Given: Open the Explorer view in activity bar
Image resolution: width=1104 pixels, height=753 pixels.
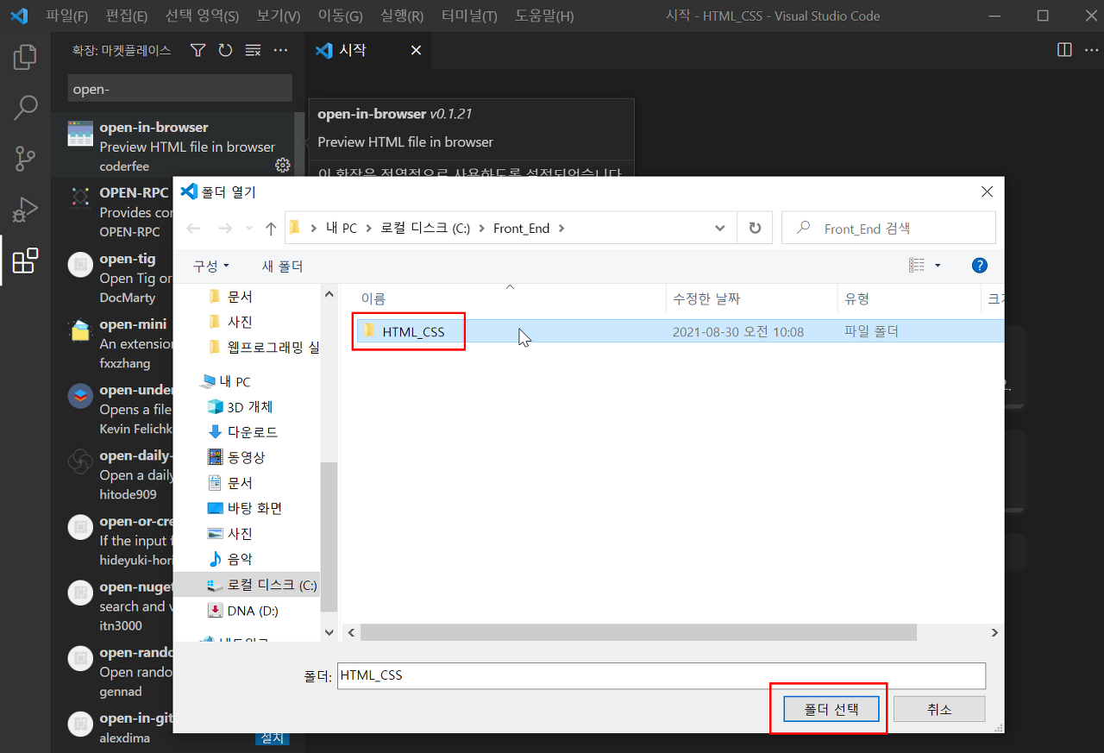Looking at the screenshot, I should coord(25,57).
